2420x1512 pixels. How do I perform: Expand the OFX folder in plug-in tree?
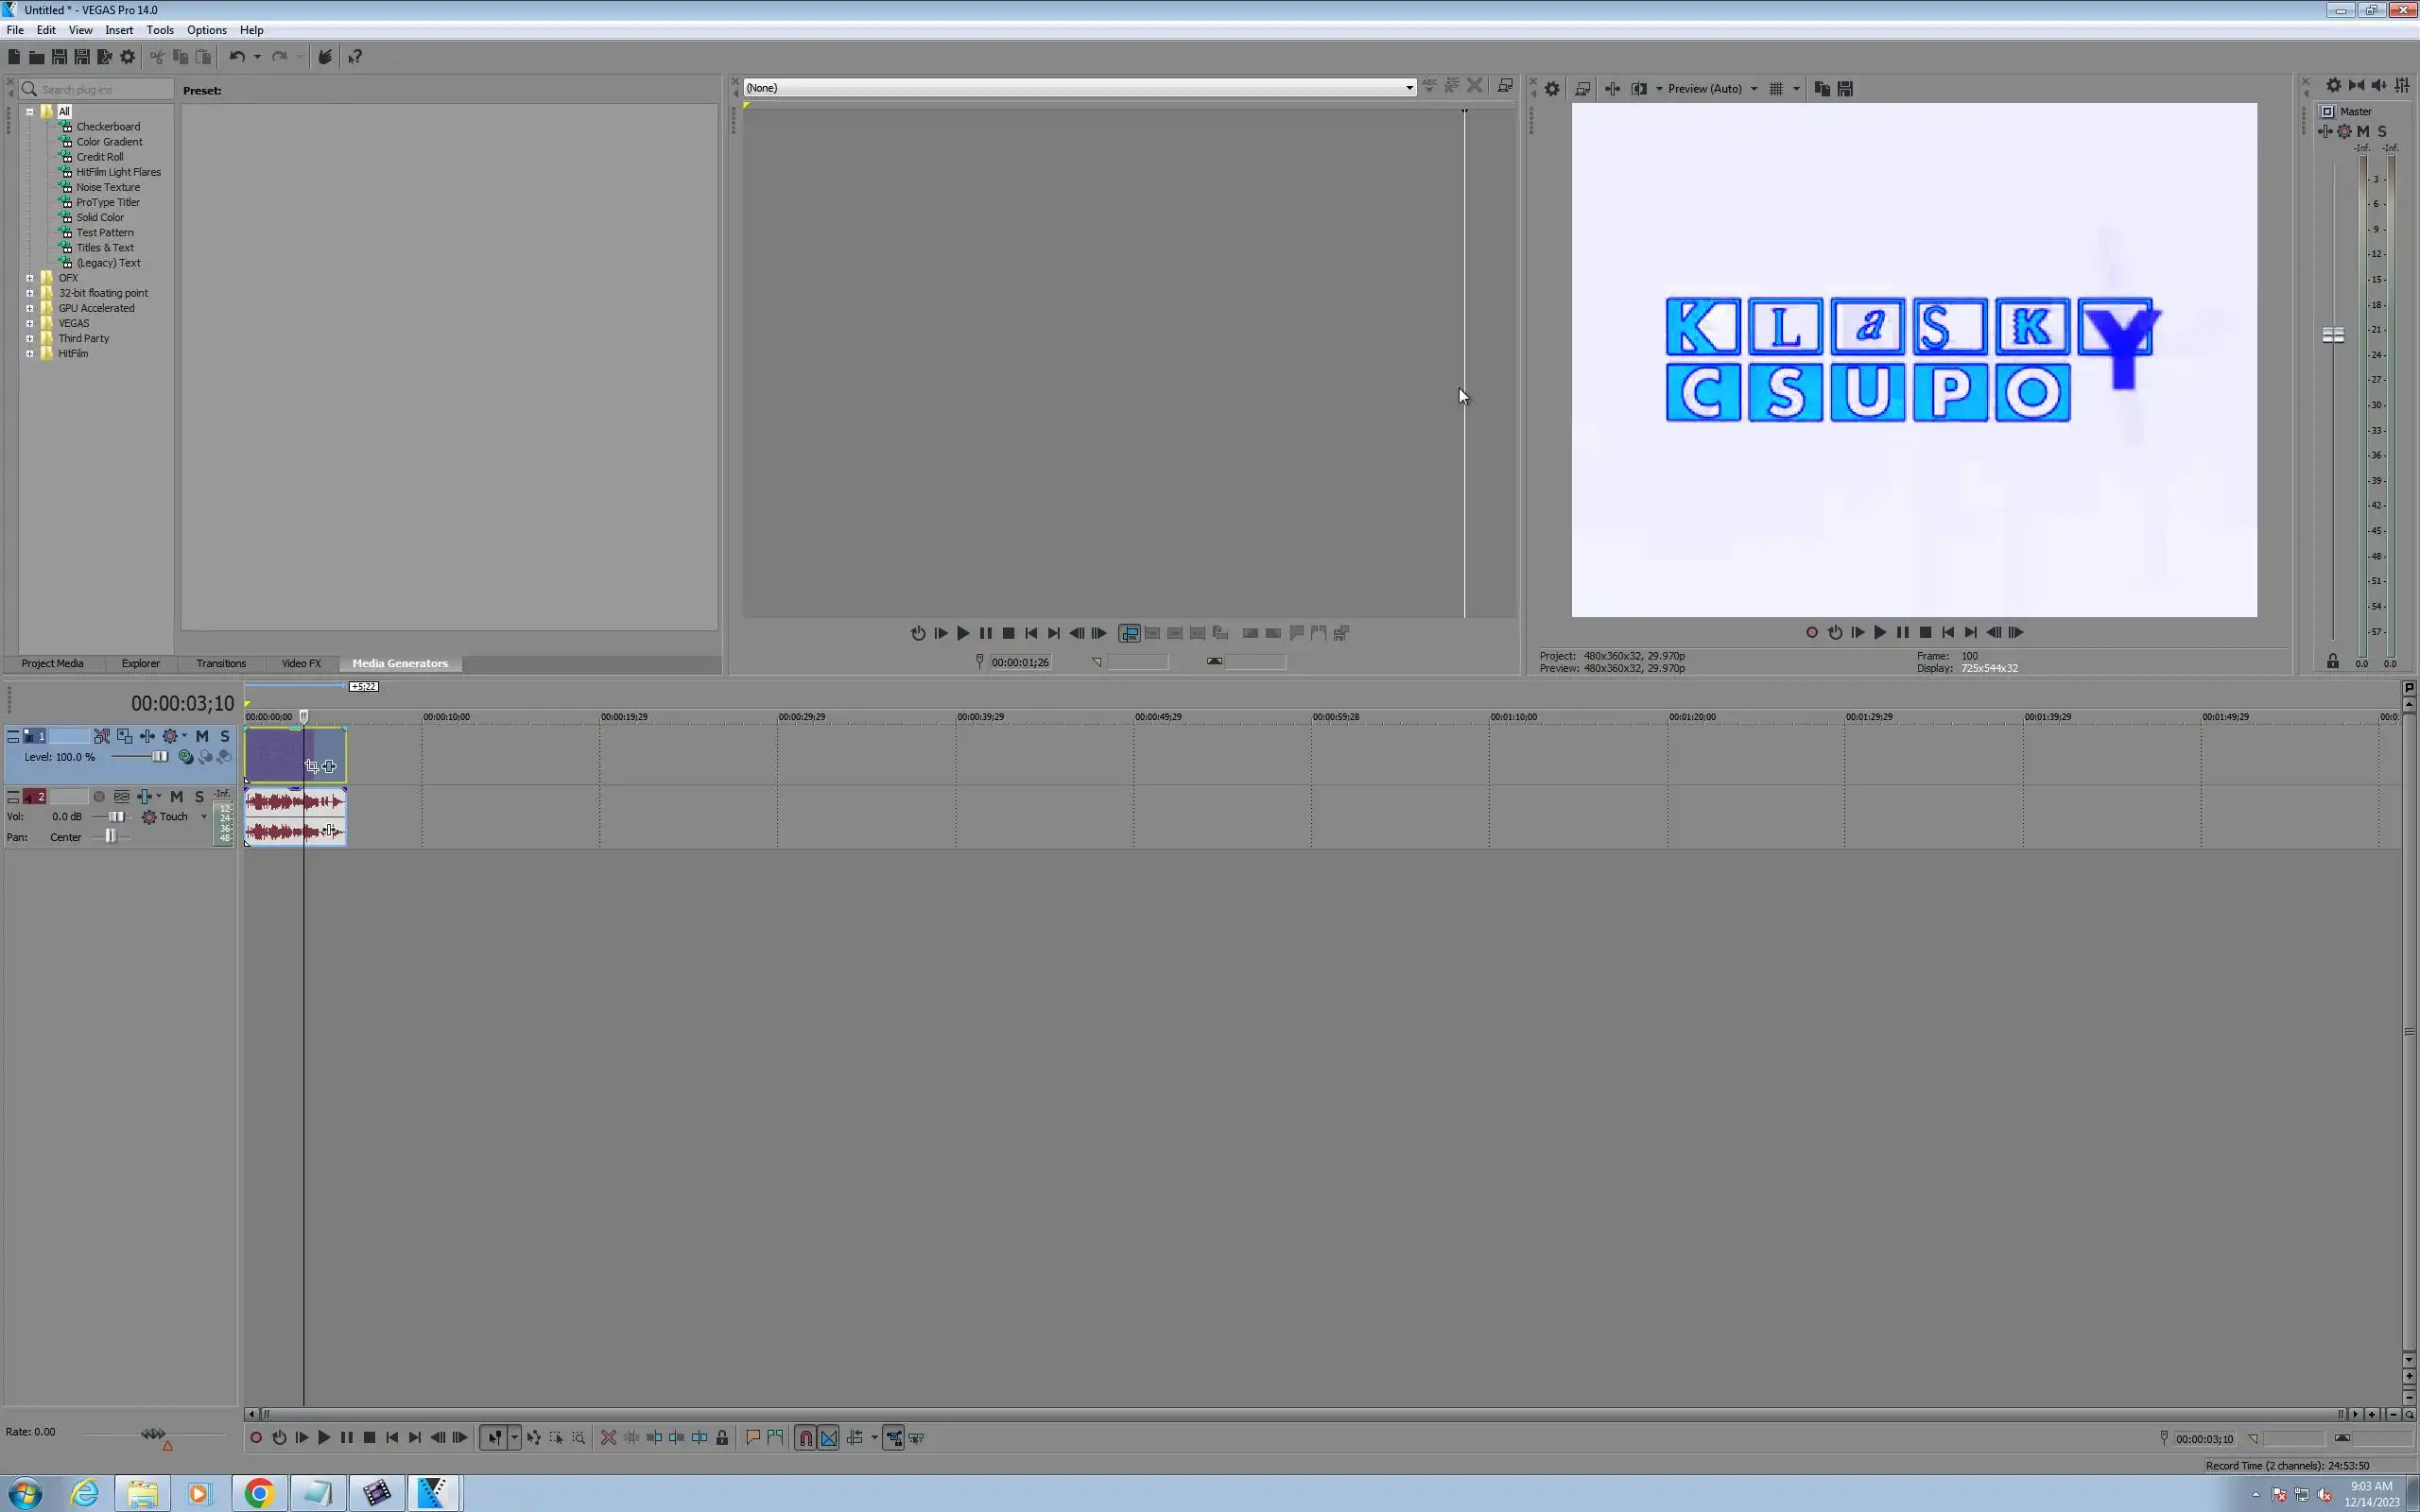pos(30,278)
